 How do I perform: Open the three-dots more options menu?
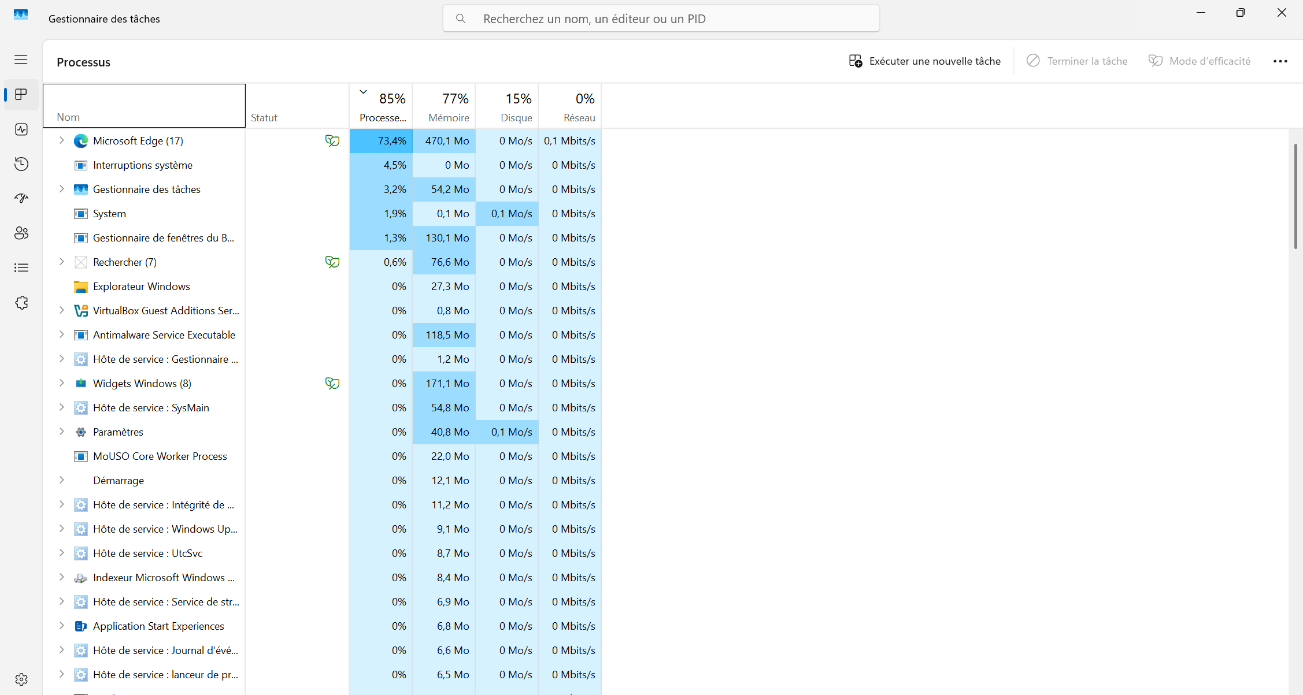point(1280,61)
